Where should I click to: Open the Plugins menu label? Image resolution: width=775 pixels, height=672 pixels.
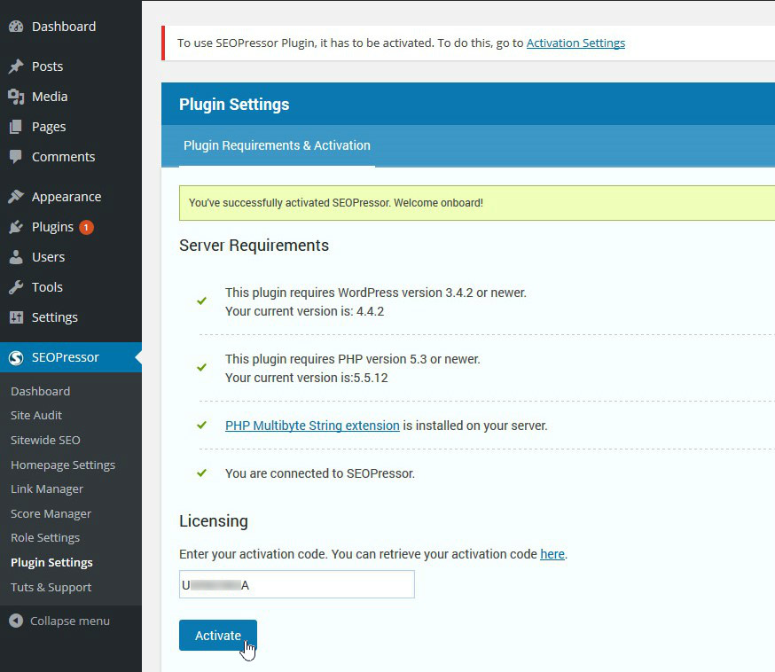[52, 227]
